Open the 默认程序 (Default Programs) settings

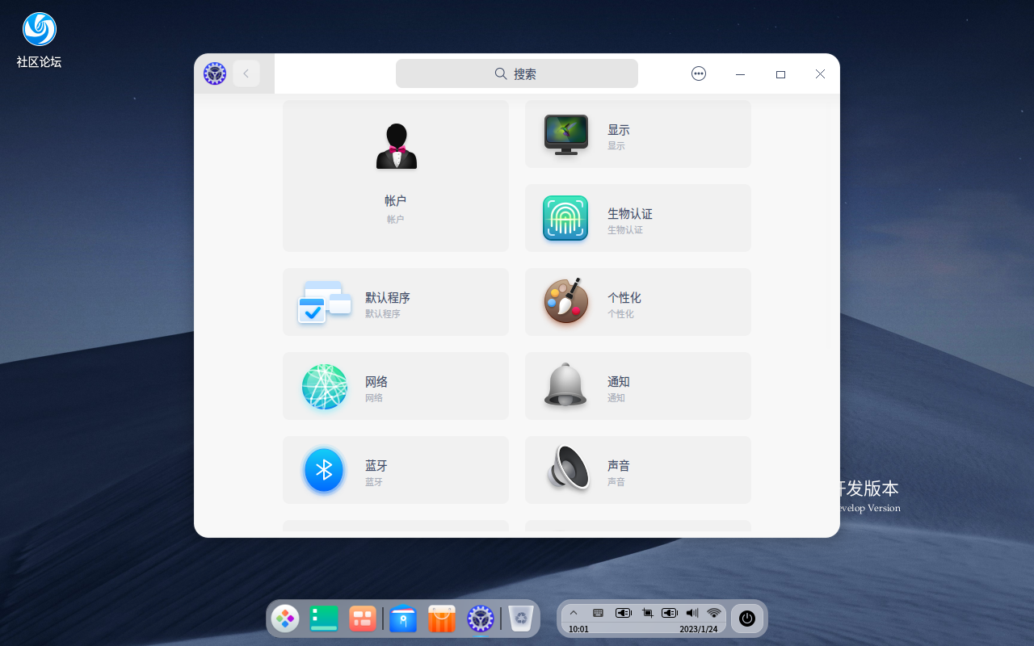395,302
